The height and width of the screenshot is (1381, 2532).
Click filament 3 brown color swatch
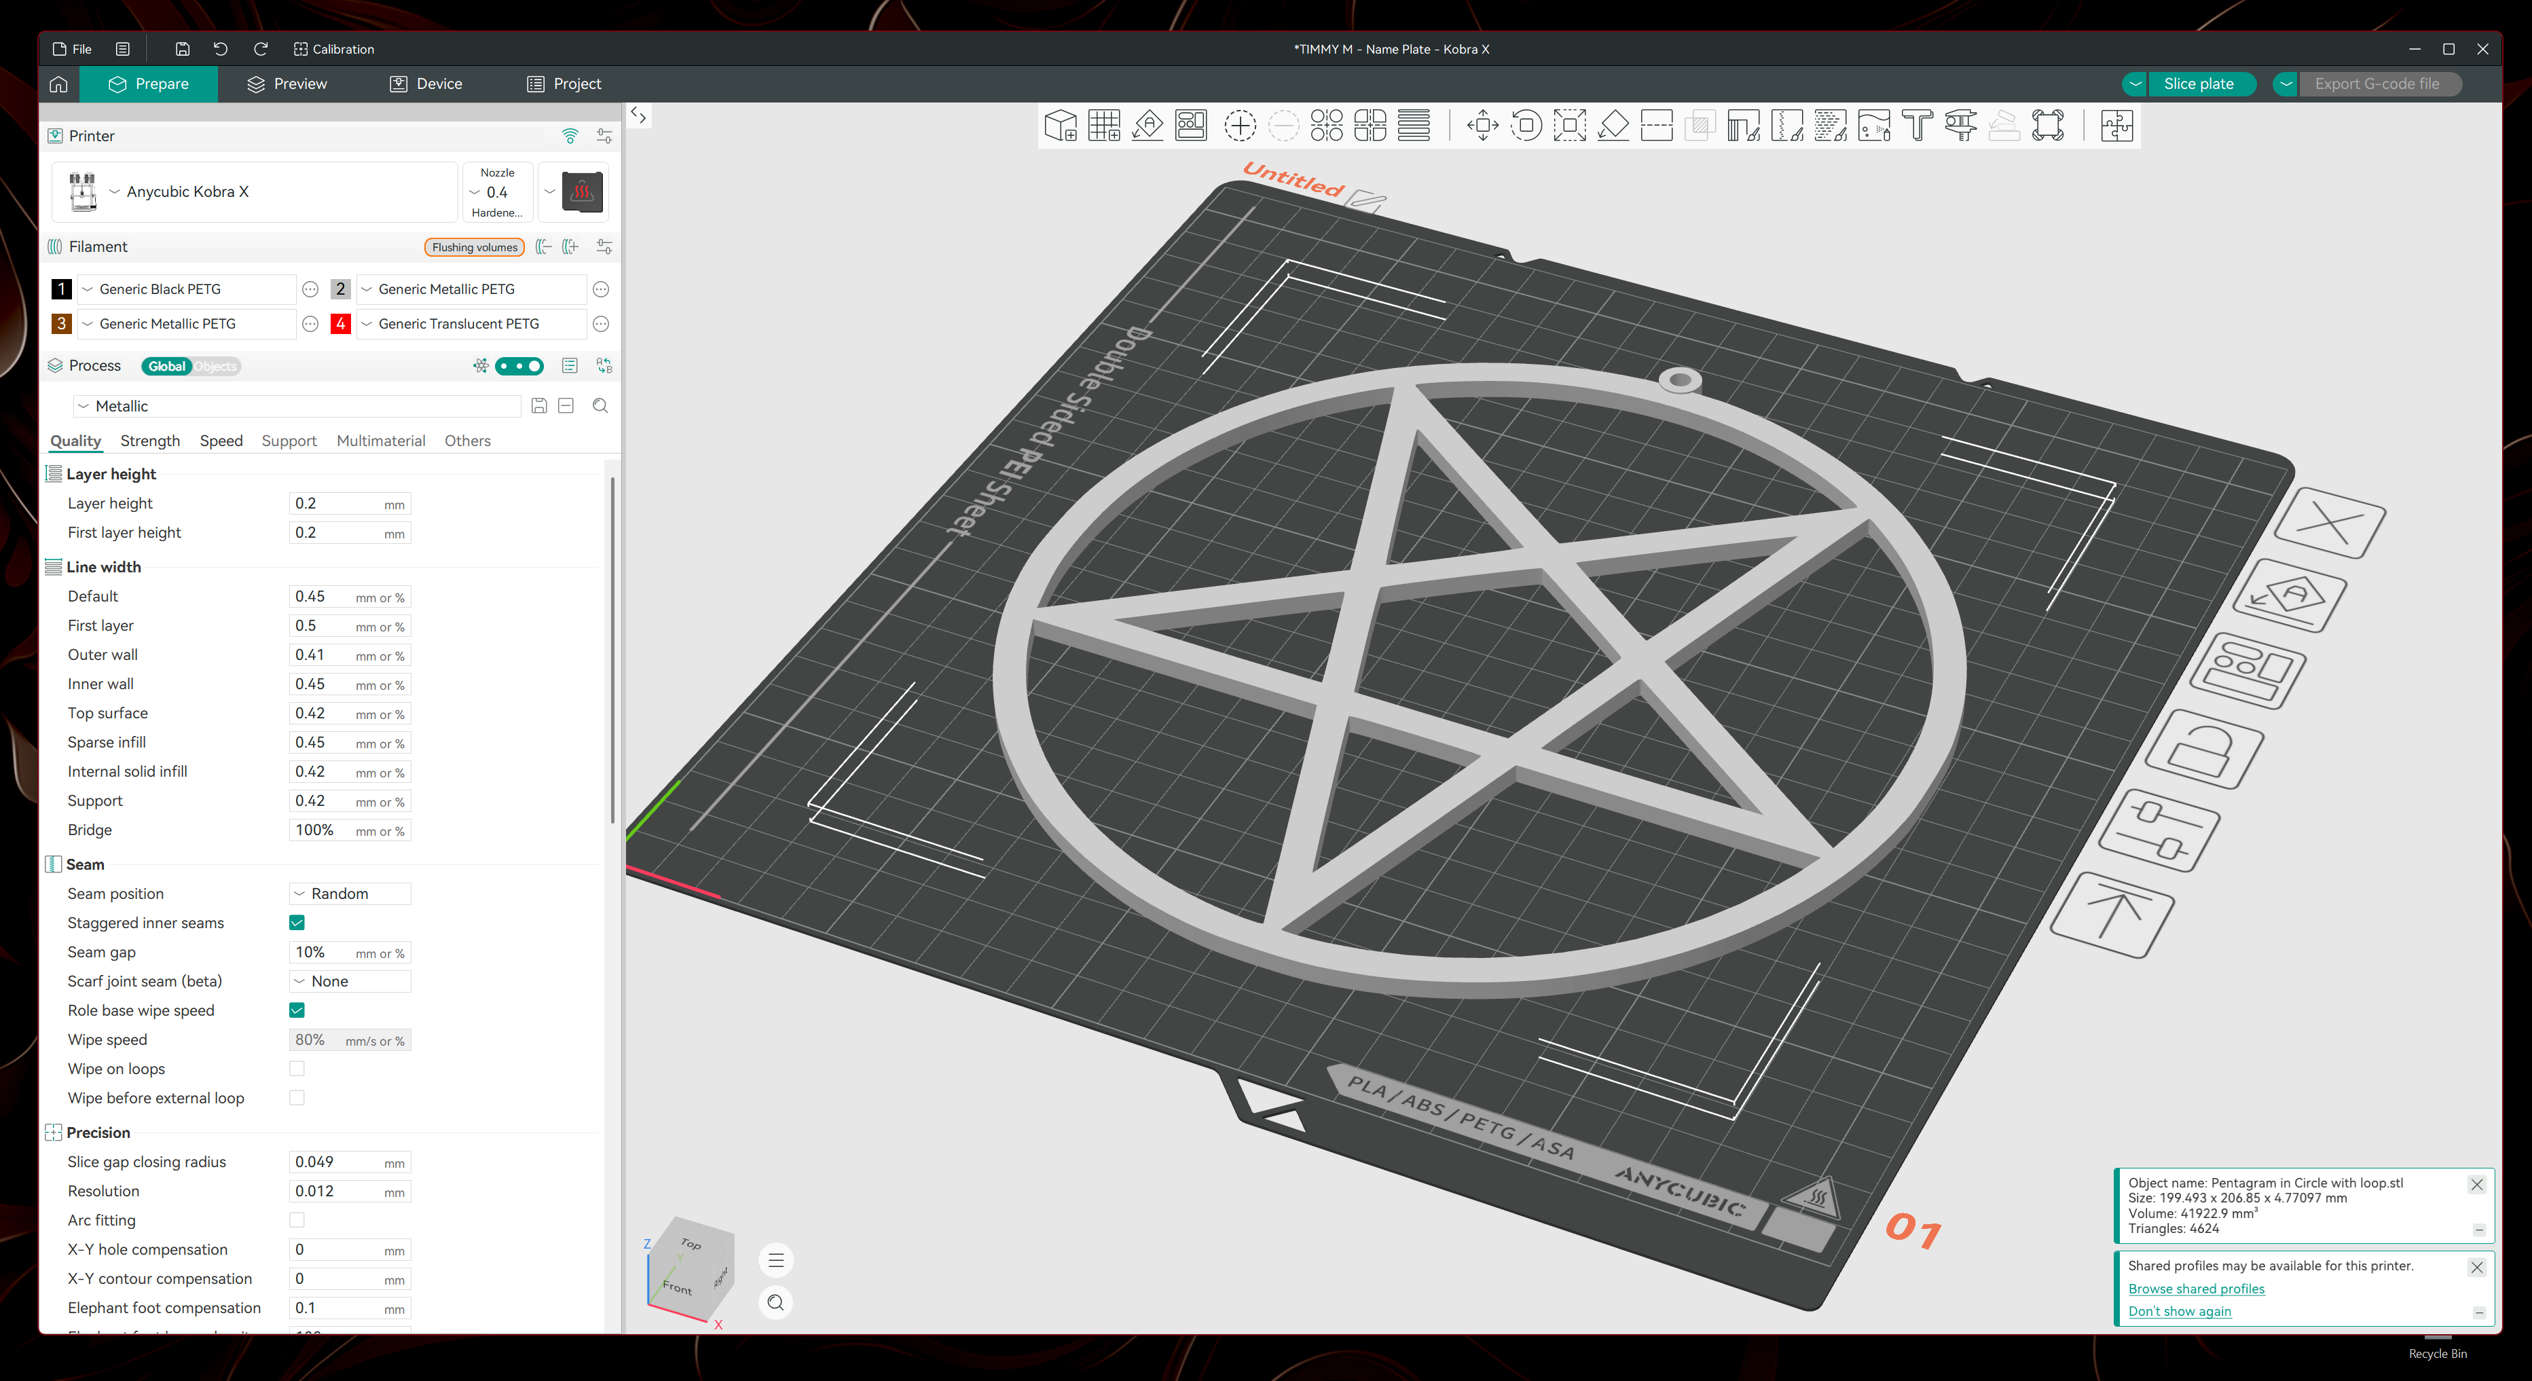(x=61, y=323)
